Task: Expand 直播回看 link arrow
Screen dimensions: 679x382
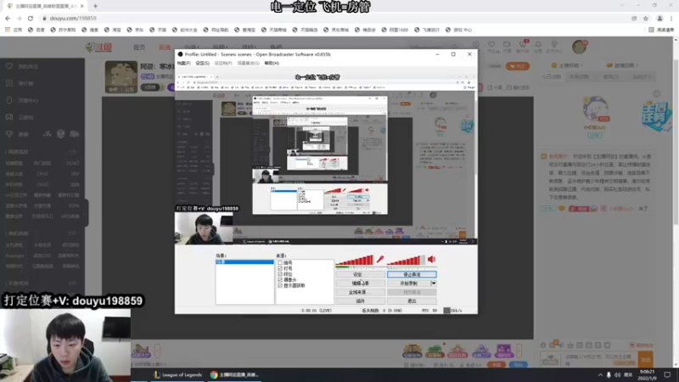Action: (623, 65)
